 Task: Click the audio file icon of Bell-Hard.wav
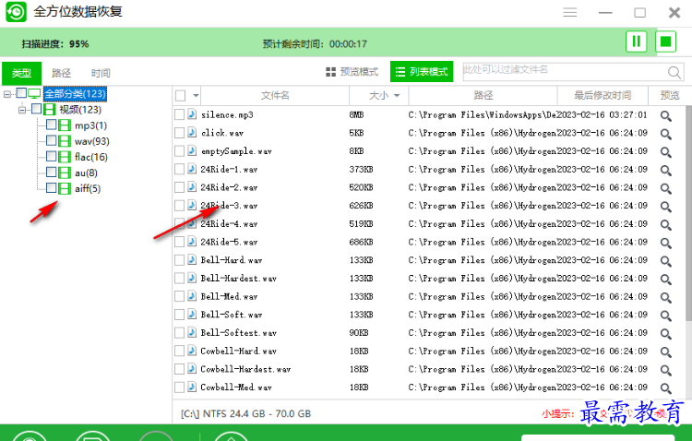192,259
